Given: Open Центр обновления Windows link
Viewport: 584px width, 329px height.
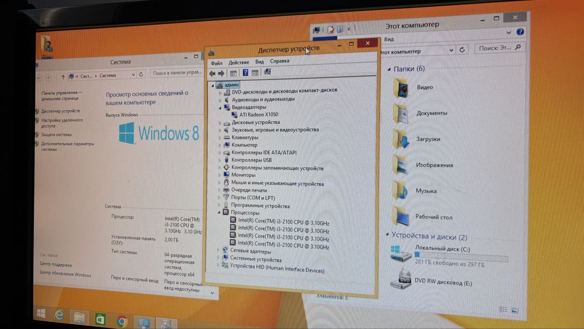Looking at the screenshot, I should point(65,274).
